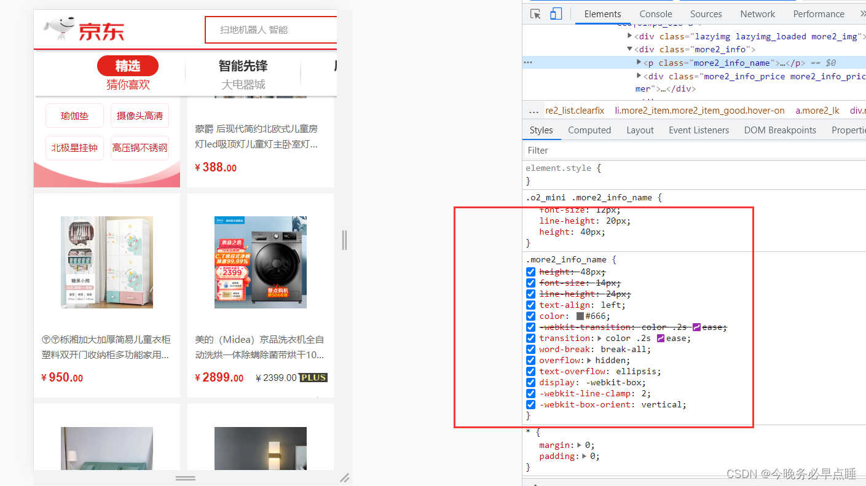Select a.more2_lk in the breadcrumb
The width and height of the screenshot is (866, 486).
point(817,111)
